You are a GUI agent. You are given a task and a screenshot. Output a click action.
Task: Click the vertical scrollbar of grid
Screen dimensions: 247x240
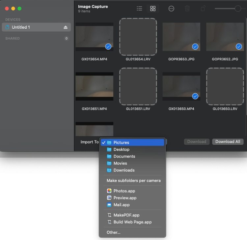click(x=246, y=66)
